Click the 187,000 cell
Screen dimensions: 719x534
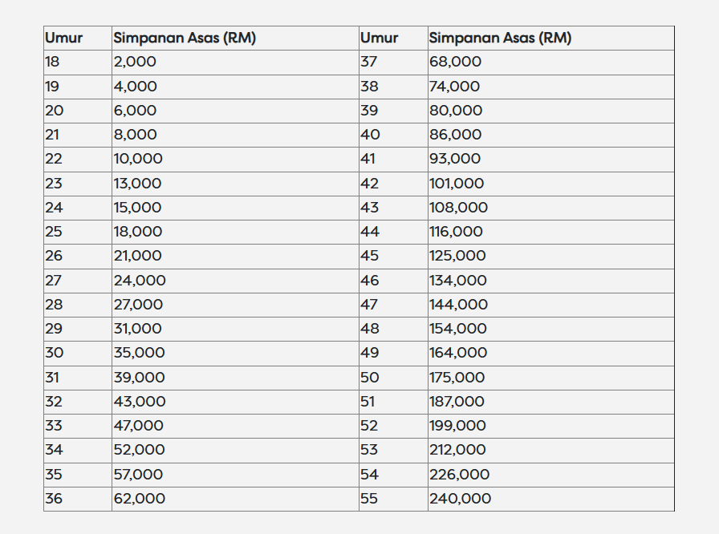click(551, 402)
